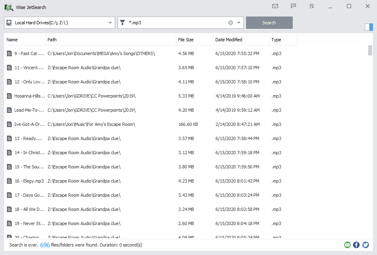
Task: Click path C:\Users\Jon\Music\For Amy's Escape Room\
Action: tap(91, 124)
